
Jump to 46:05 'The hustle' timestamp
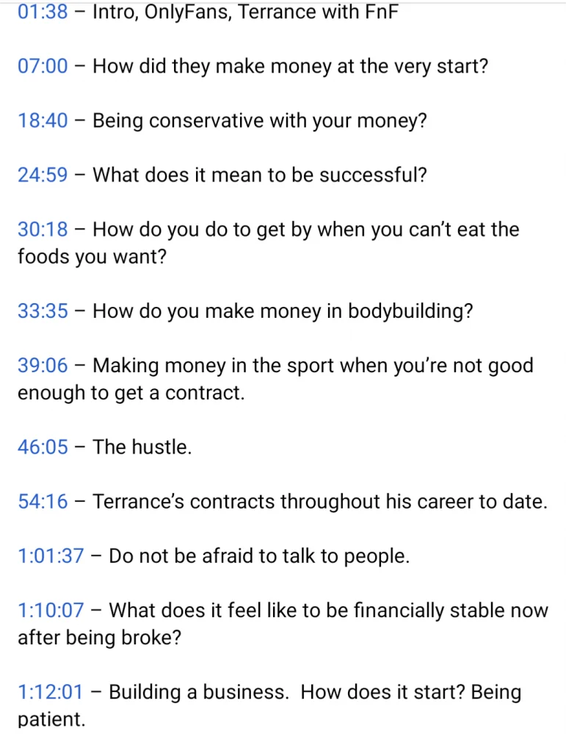tap(43, 447)
